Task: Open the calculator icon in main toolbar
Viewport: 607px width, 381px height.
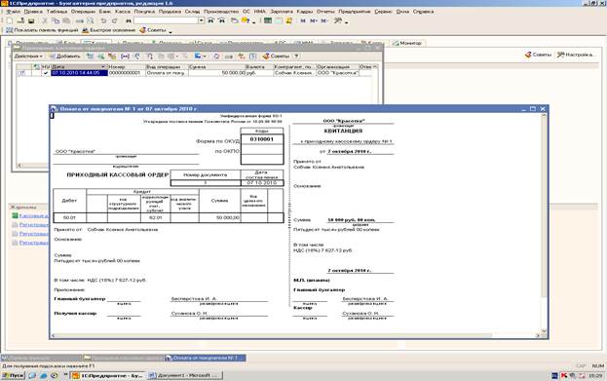Action: (x=268, y=20)
